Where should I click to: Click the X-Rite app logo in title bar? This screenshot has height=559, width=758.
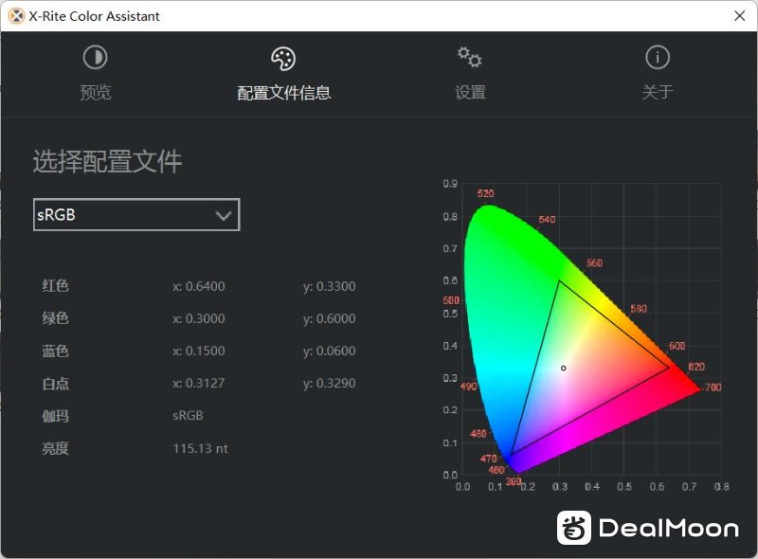click(16, 16)
